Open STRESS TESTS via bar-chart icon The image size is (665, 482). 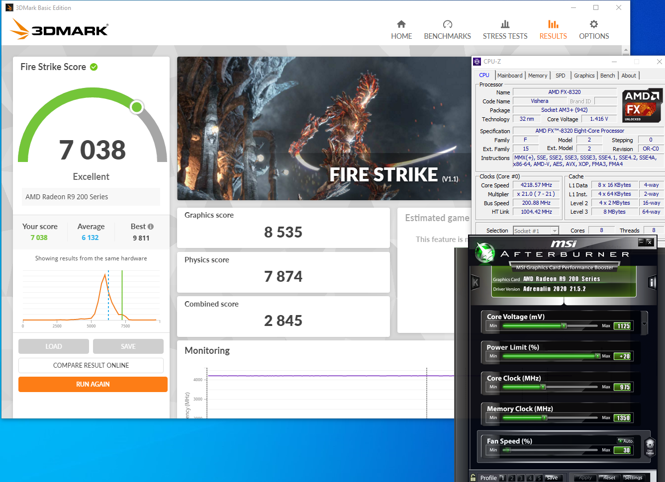tap(505, 24)
